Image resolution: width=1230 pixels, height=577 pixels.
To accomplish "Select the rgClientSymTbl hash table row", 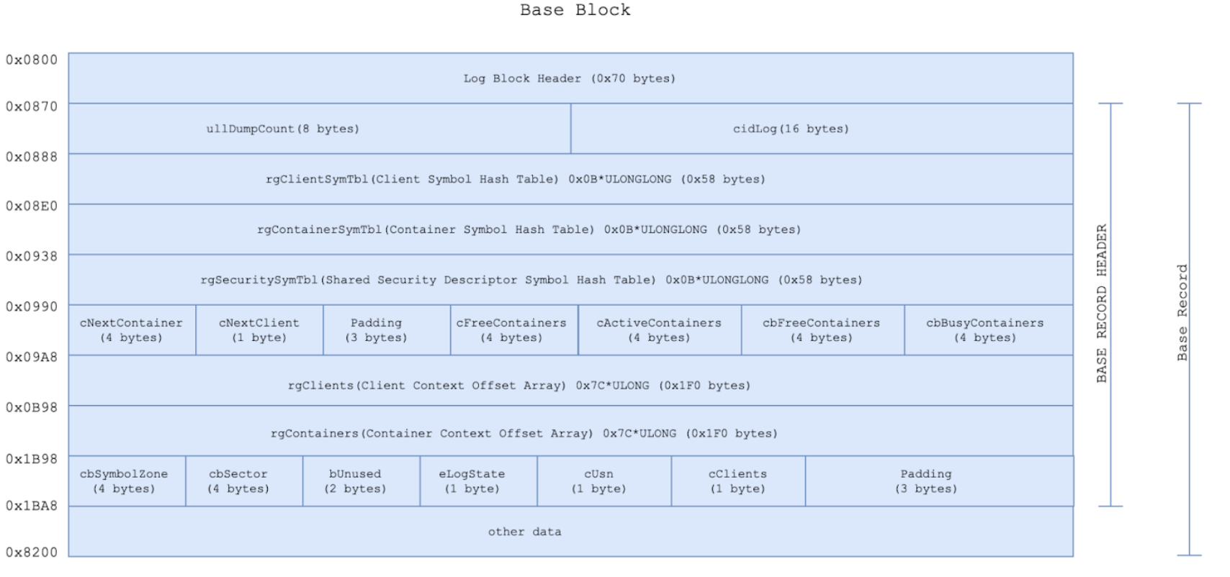I will click(570, 178).
